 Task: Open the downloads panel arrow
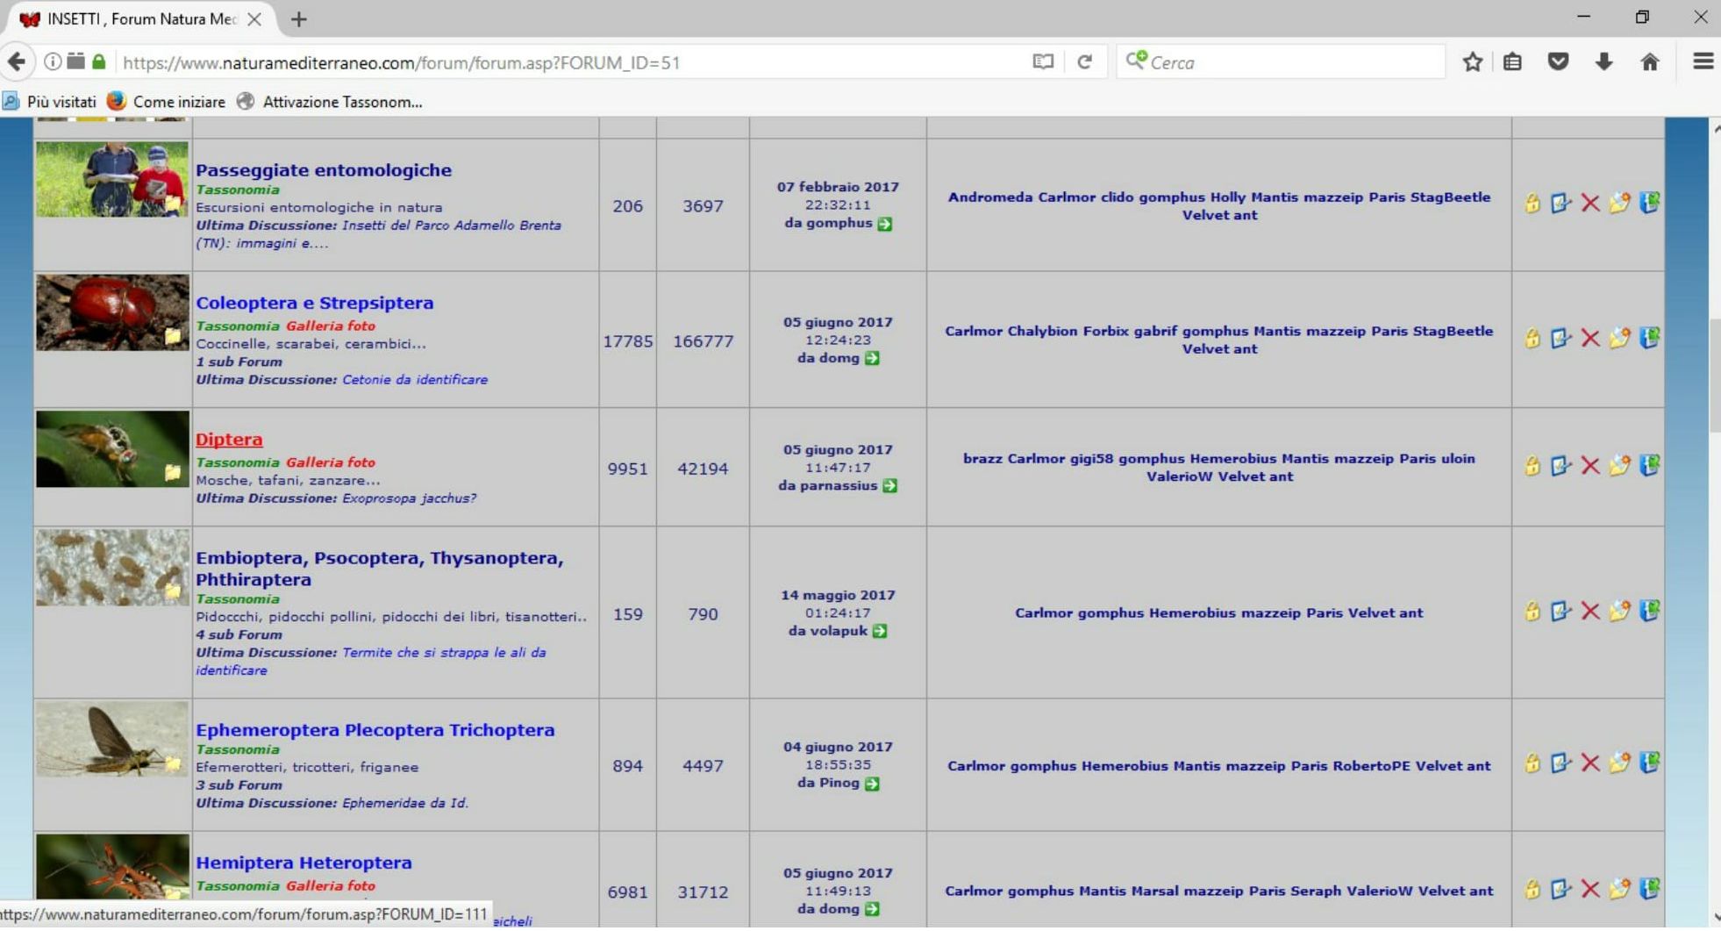coord(1603,62)
